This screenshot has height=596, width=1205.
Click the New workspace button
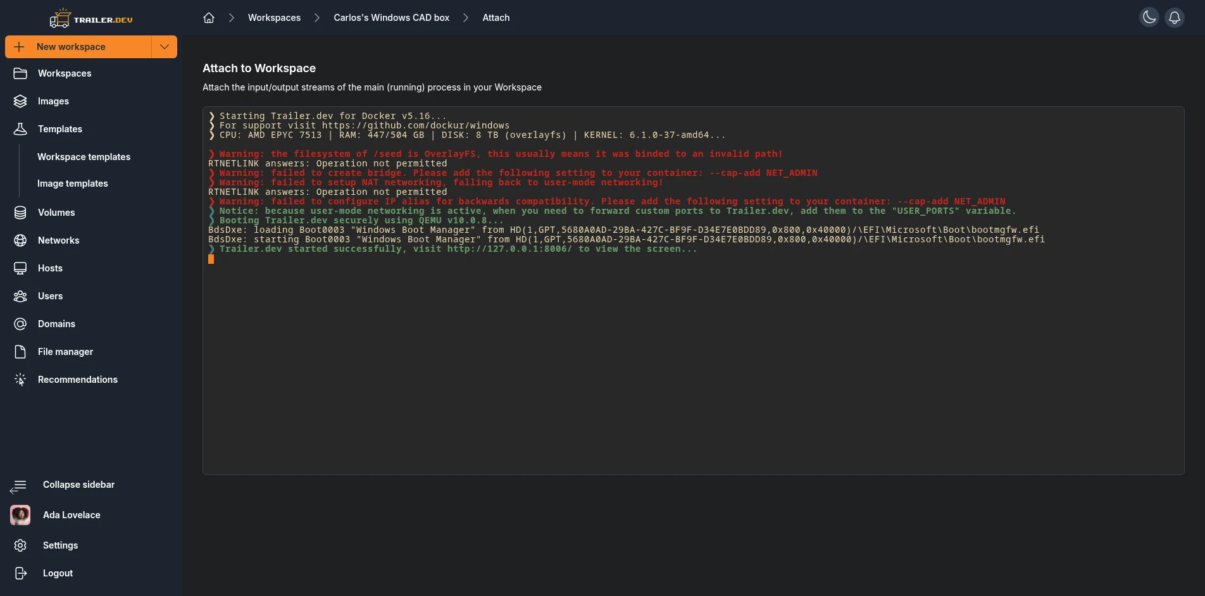click(78, 47)
